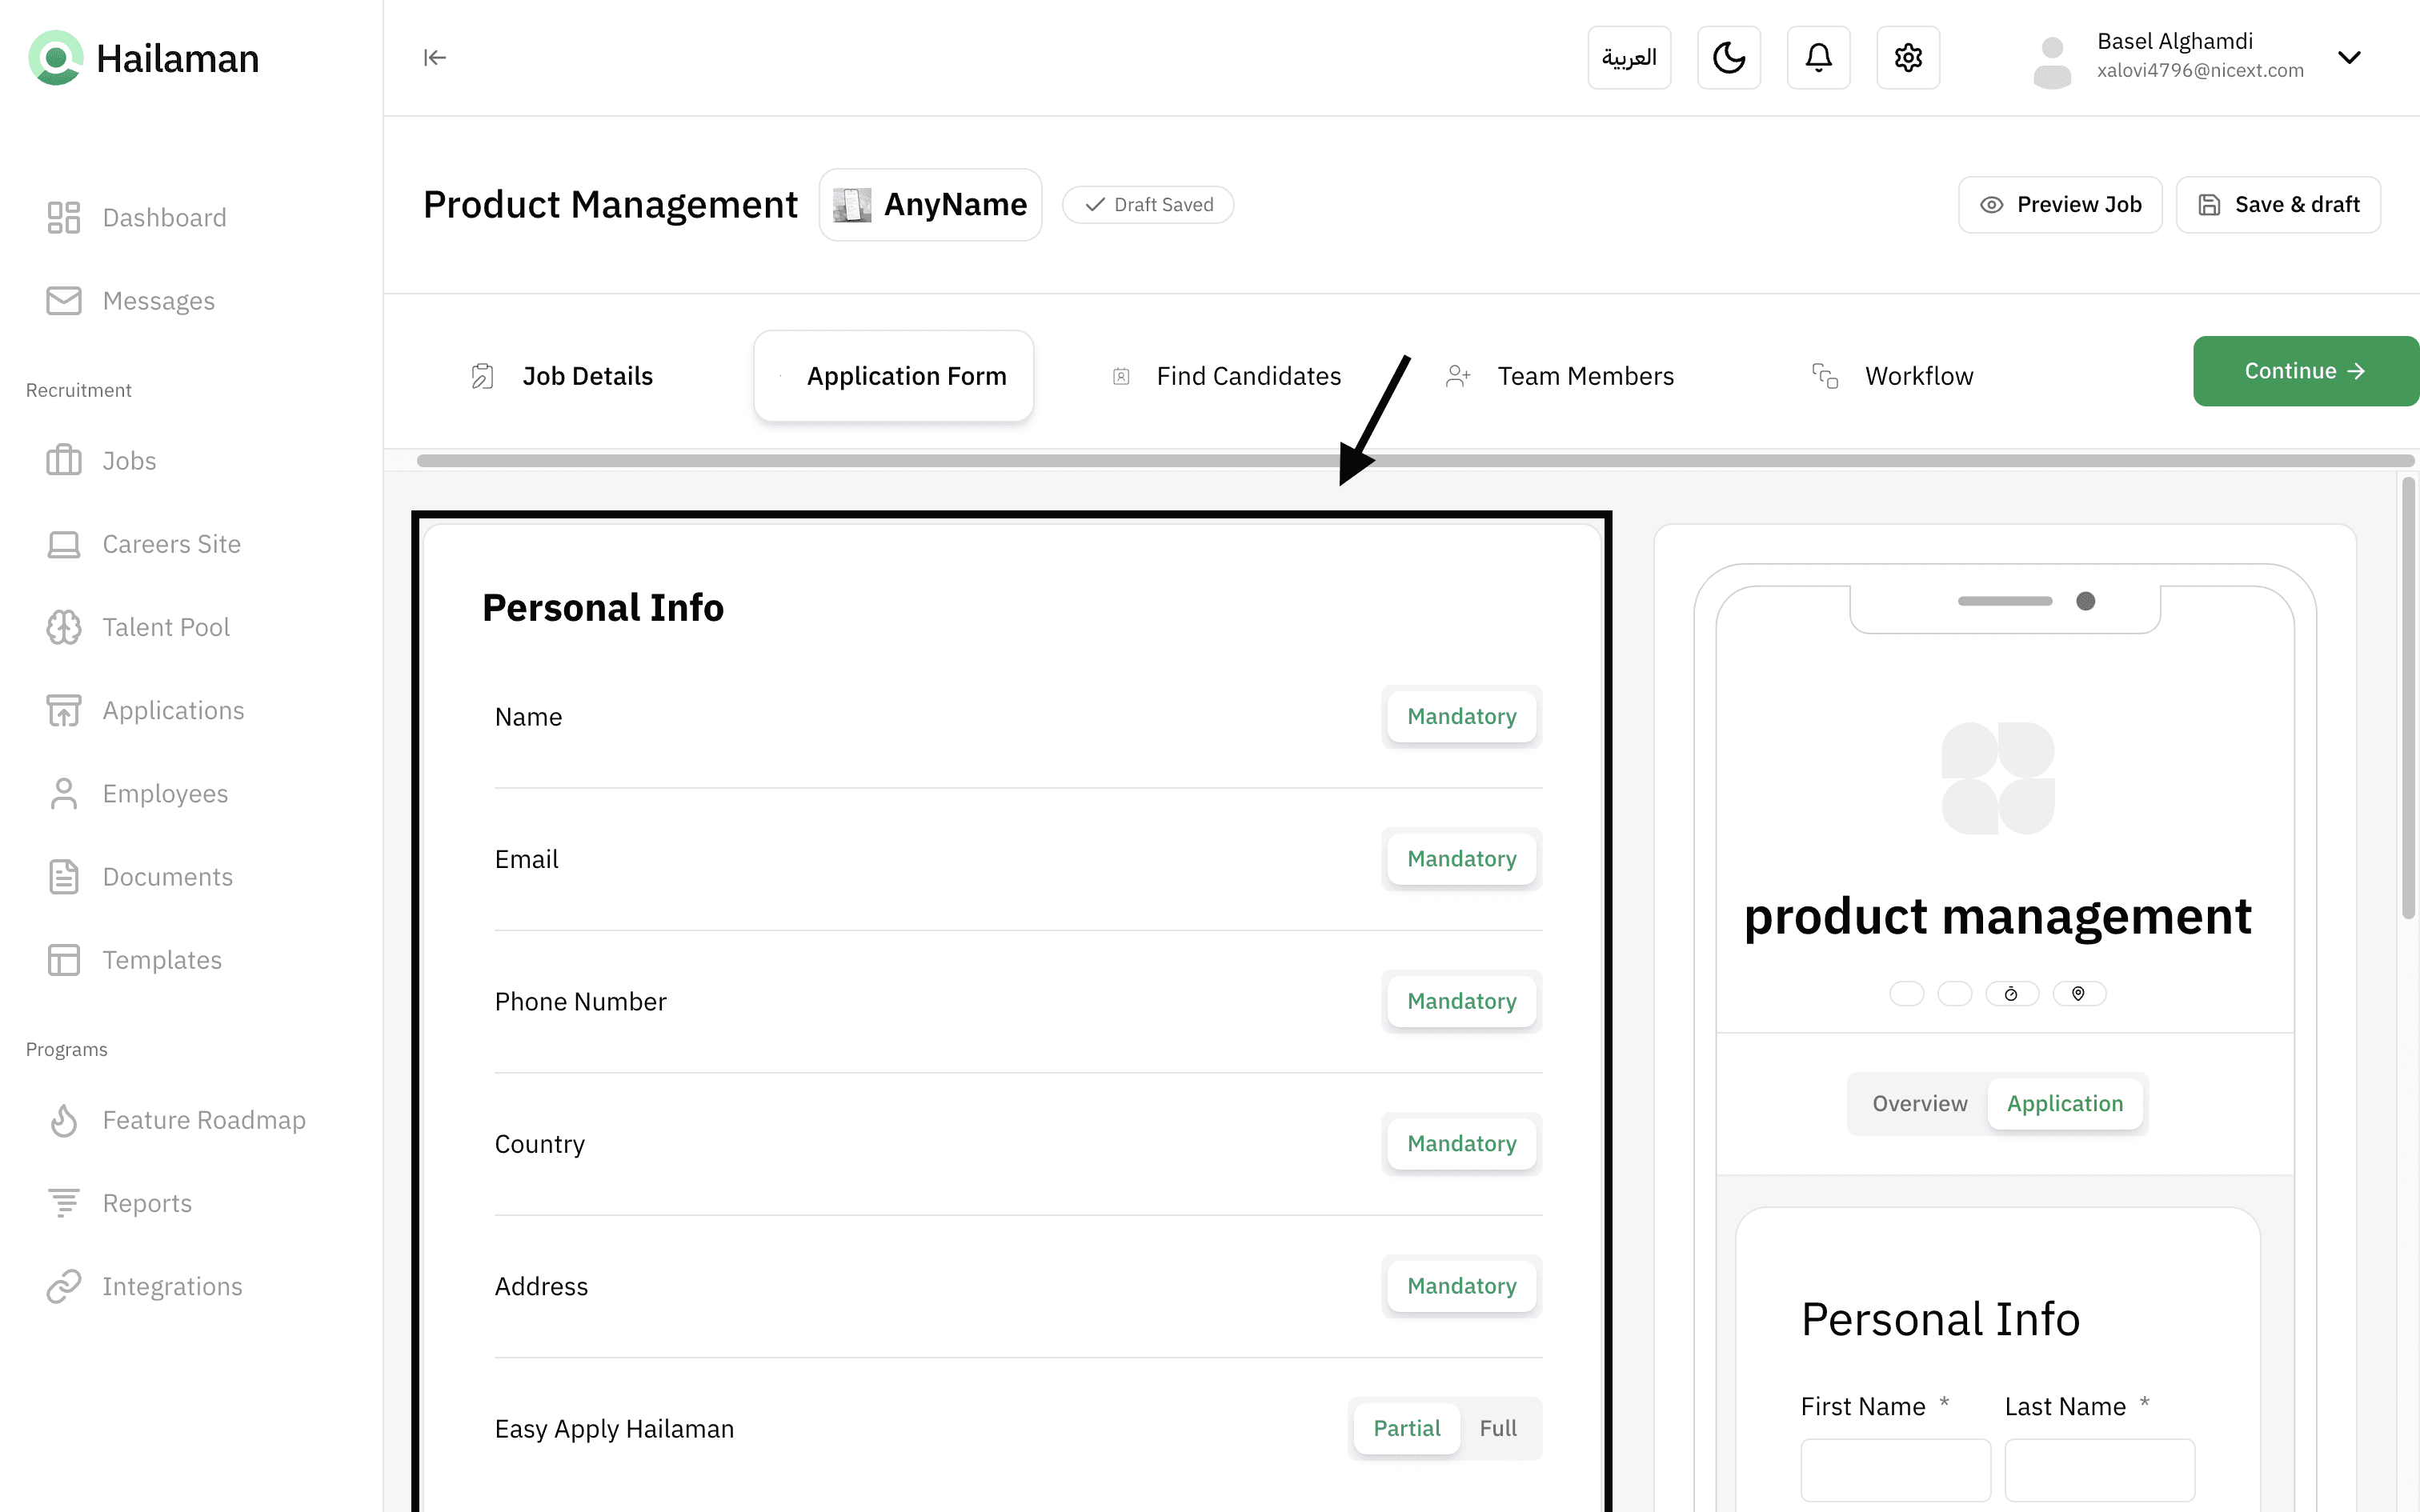
Task: Collapse the sidebar with the arrow icon
Action: [434, 58]
